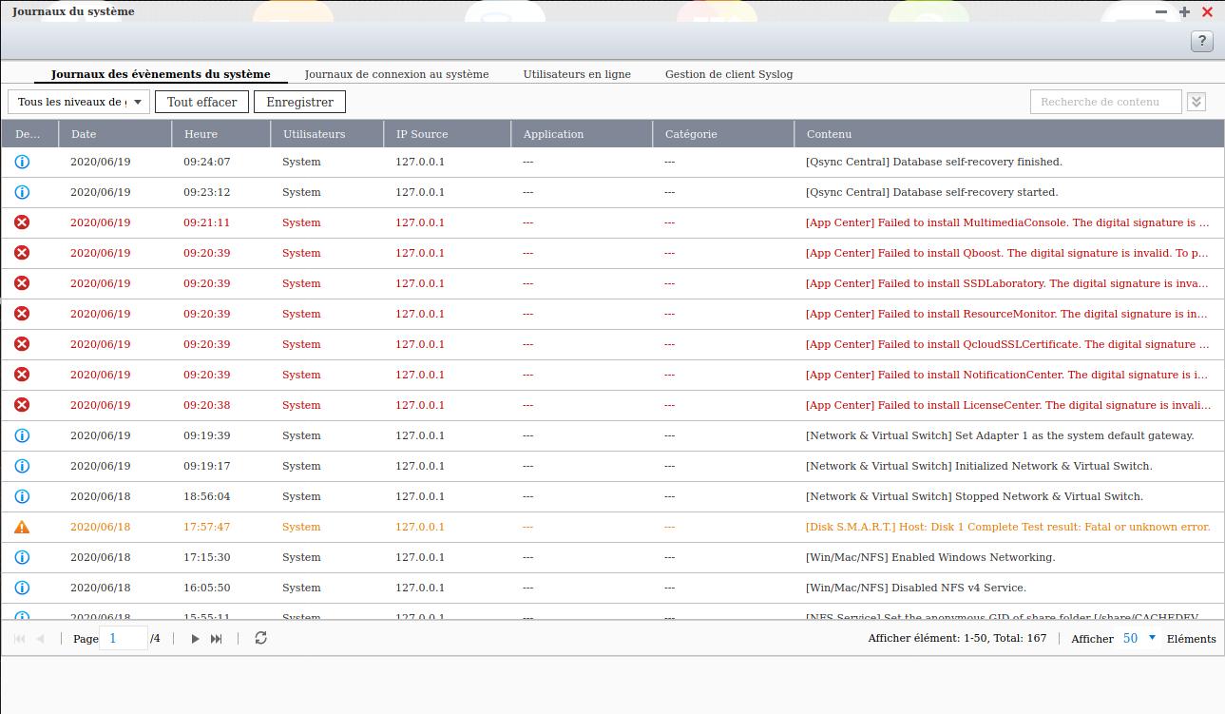Click the refresh icon in pagination bar
Viewport: 1225px width, 714px height.
(x=260, y=638)
